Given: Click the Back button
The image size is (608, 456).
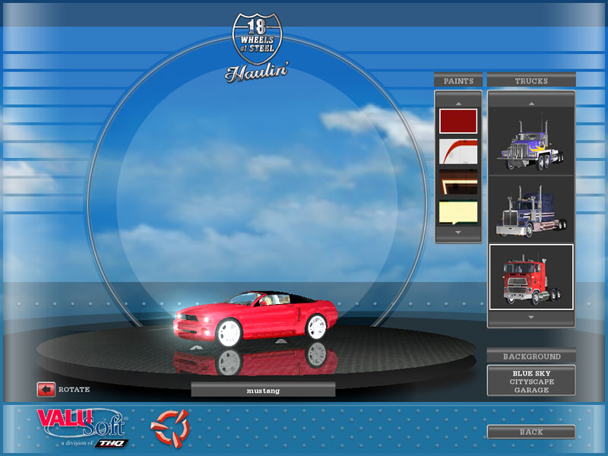Looking at the screenshot, I should point(531,432).
